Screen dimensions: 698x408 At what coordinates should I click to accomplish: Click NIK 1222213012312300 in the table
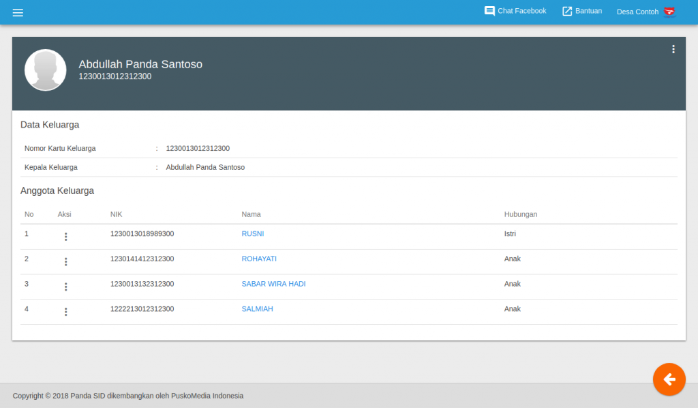click(142, 308)
